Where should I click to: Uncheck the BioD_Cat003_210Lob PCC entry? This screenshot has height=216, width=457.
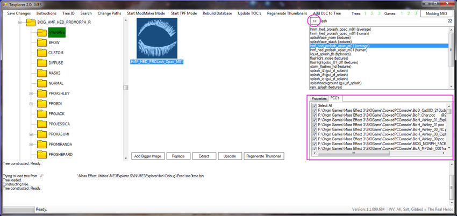pos(314,111)
